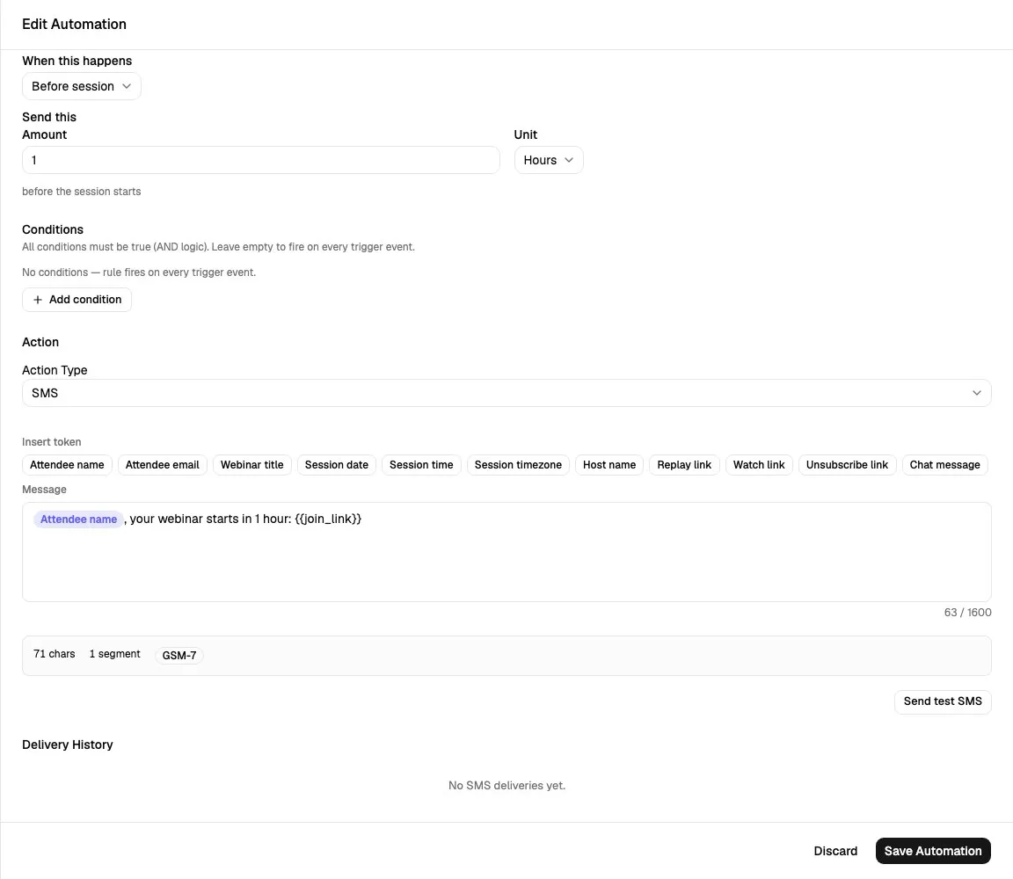1013x879 pixels.
Task: Insert the Attendee email token
Action: click(162, 465)
